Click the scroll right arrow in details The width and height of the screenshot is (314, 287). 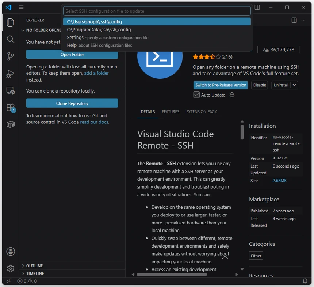click(x=237, y=274)
